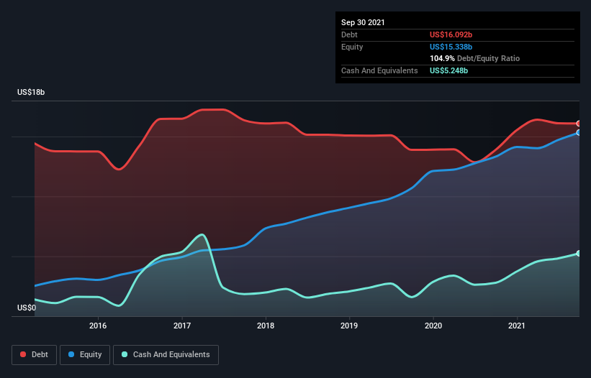This screenshot has height=378, width=591.
Task: Click the US$16.092b debt value
Action: (451, 34)
